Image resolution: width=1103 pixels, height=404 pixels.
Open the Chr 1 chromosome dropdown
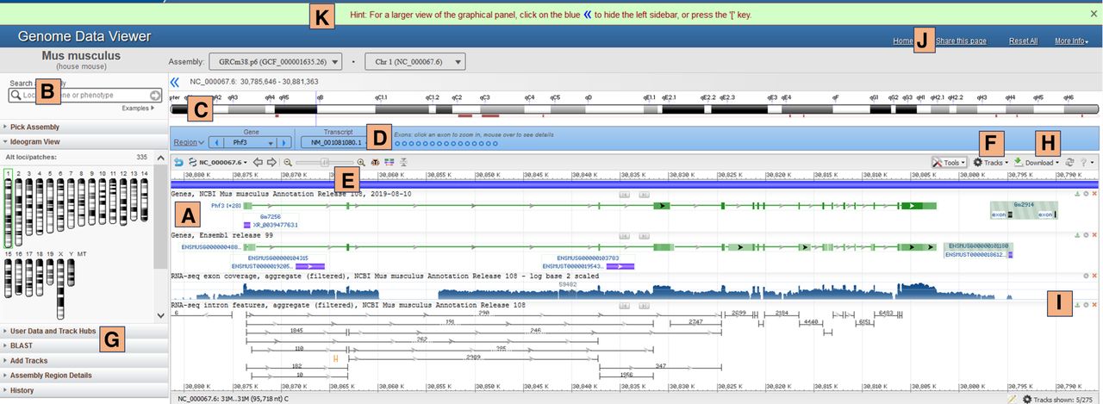415,61
